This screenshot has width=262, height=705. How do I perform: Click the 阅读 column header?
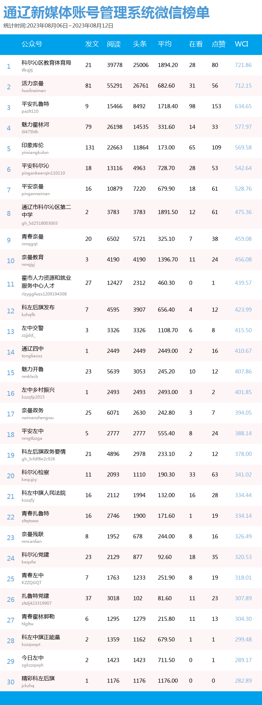click(x=114, y=44)
